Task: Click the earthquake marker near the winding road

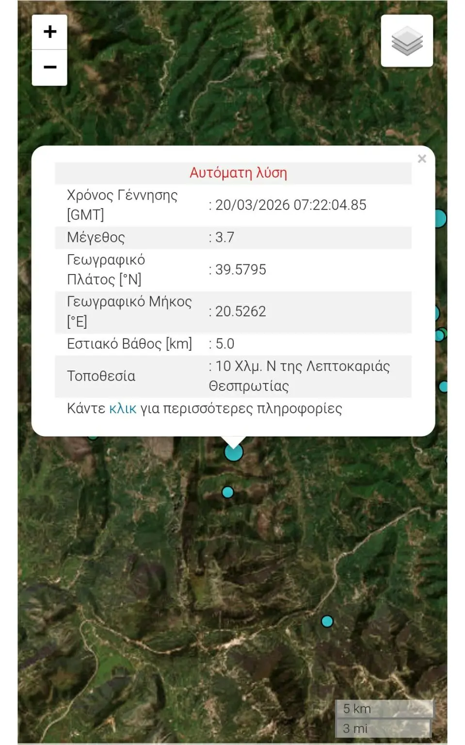Action: [x=327, y=621]
